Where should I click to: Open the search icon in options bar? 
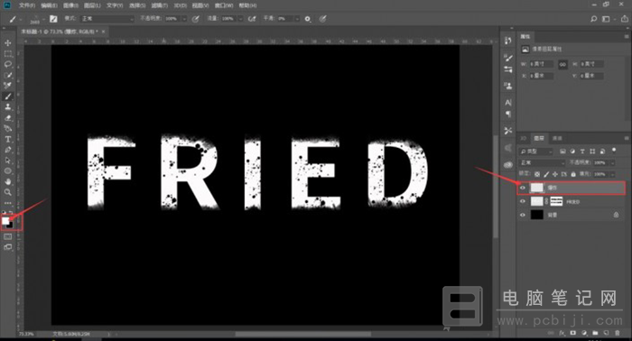594,19
